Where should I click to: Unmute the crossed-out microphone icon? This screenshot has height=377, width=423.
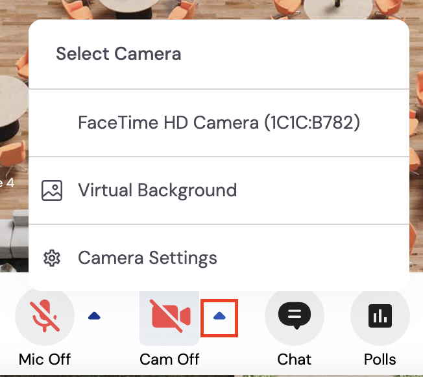tap(44, 316)
